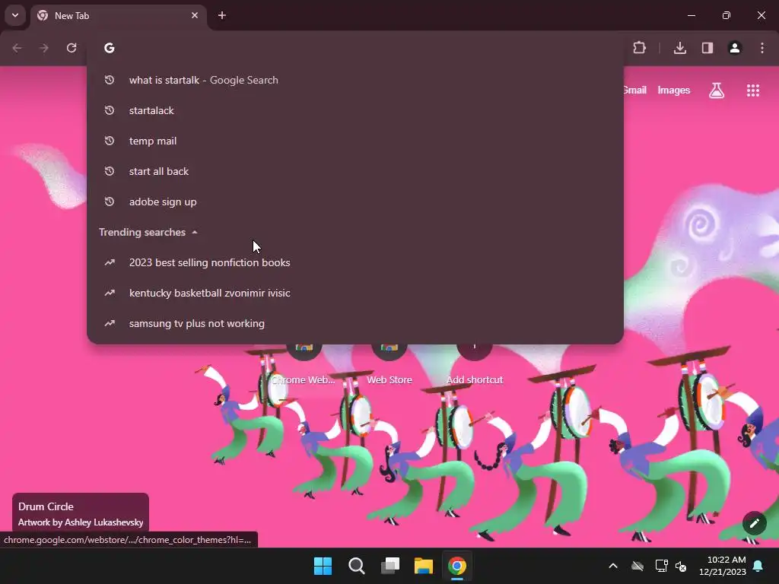Screen dimensions: 779x584
Task: Select trending 'kentucky basketball zvonimir ivisic'
Action: point(355,293)
